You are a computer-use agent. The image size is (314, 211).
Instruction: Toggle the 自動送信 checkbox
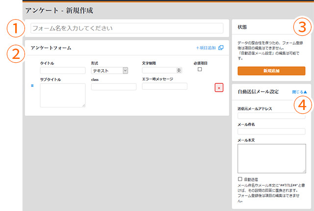pyautogui.click(x=240, y=179)
